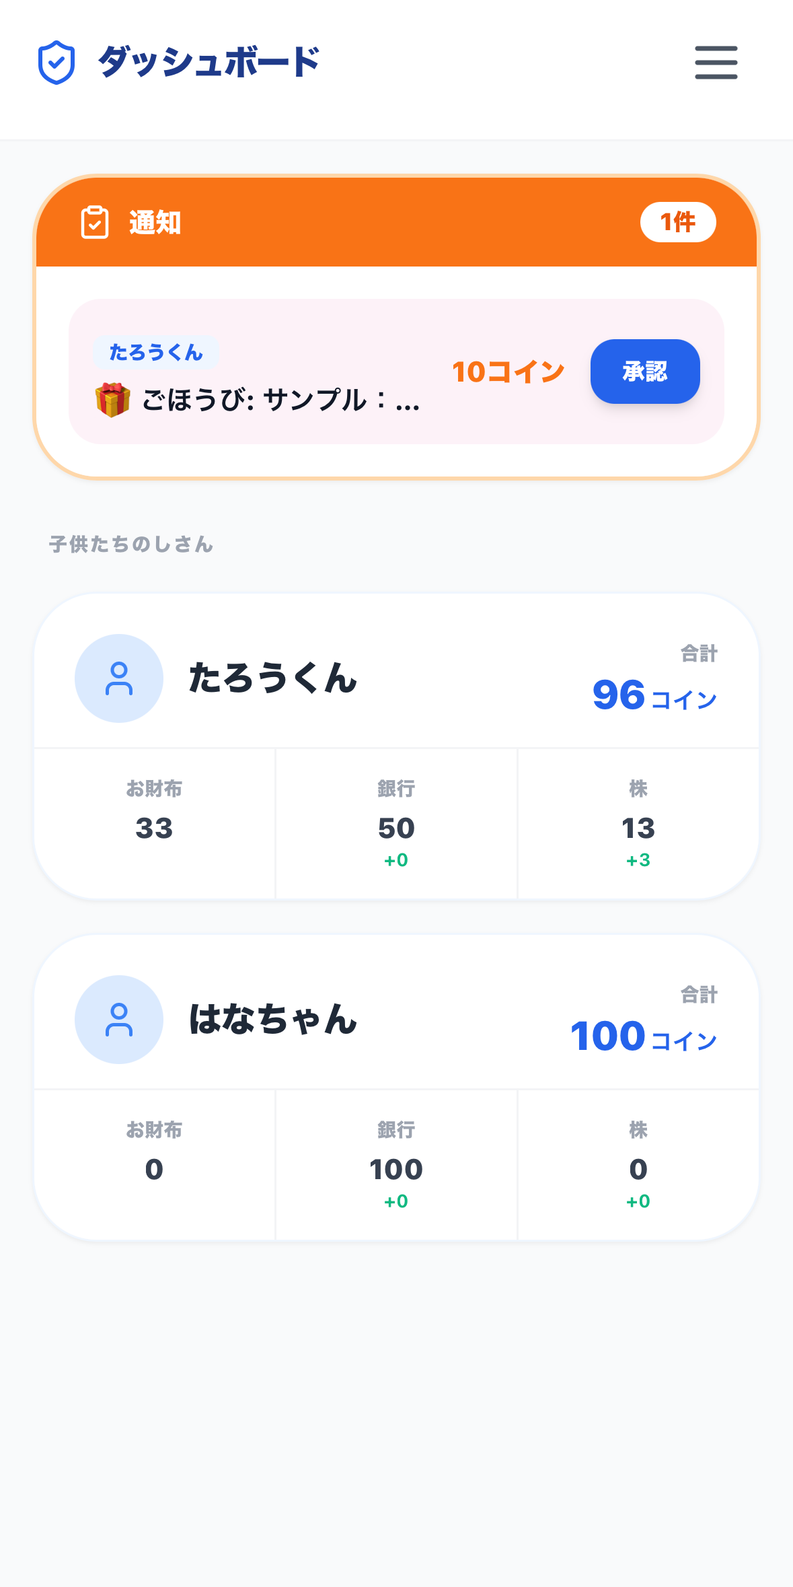
Task: Click the 10コイン amount in notification
Action: [508, 372]
